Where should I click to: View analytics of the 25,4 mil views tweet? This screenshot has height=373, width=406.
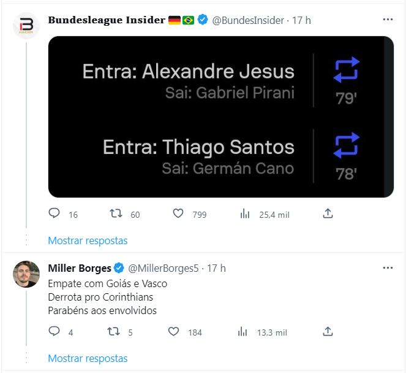point(245,214)
